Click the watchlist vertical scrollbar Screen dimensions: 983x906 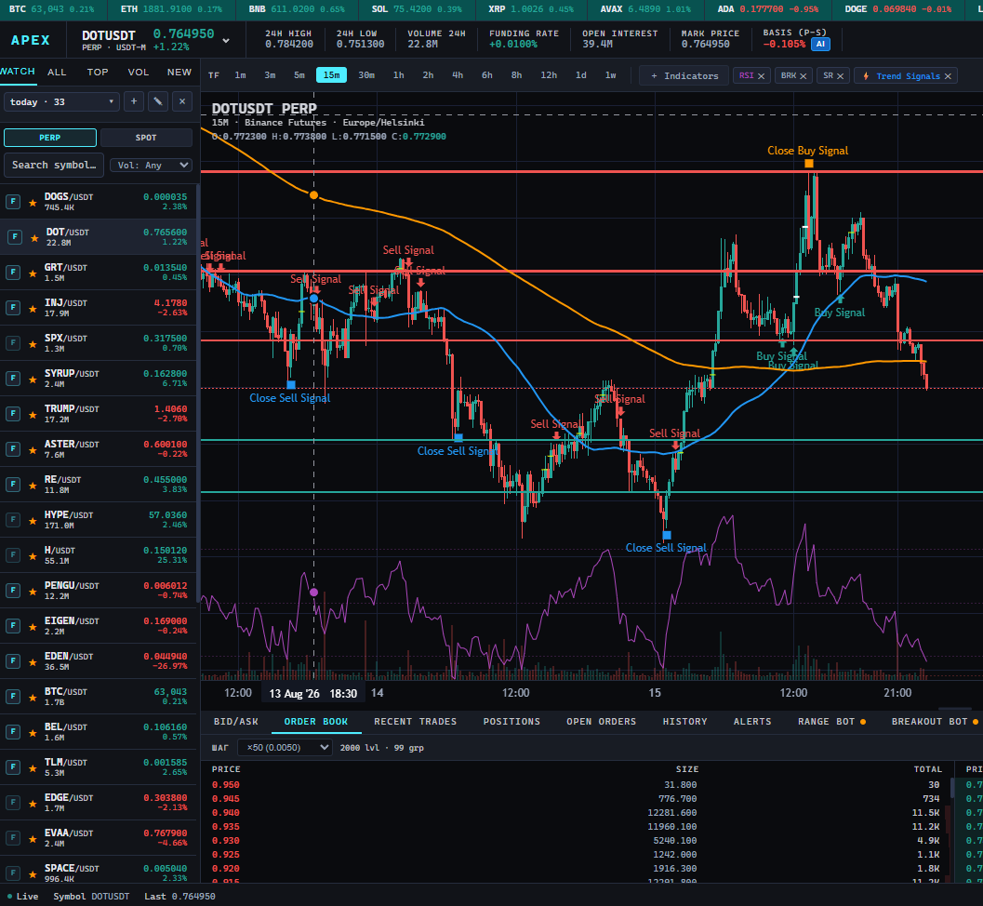(x=198, y=392)
